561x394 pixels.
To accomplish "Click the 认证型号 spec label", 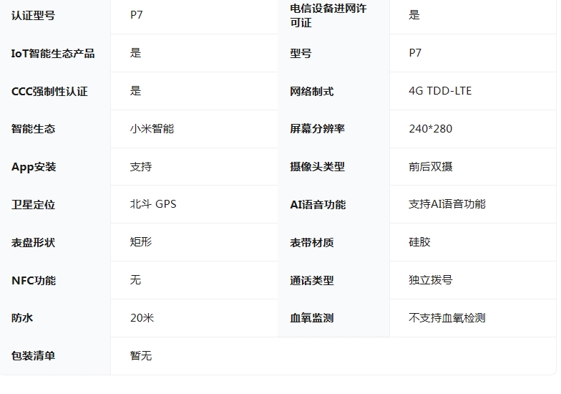I will coord(33,15).
